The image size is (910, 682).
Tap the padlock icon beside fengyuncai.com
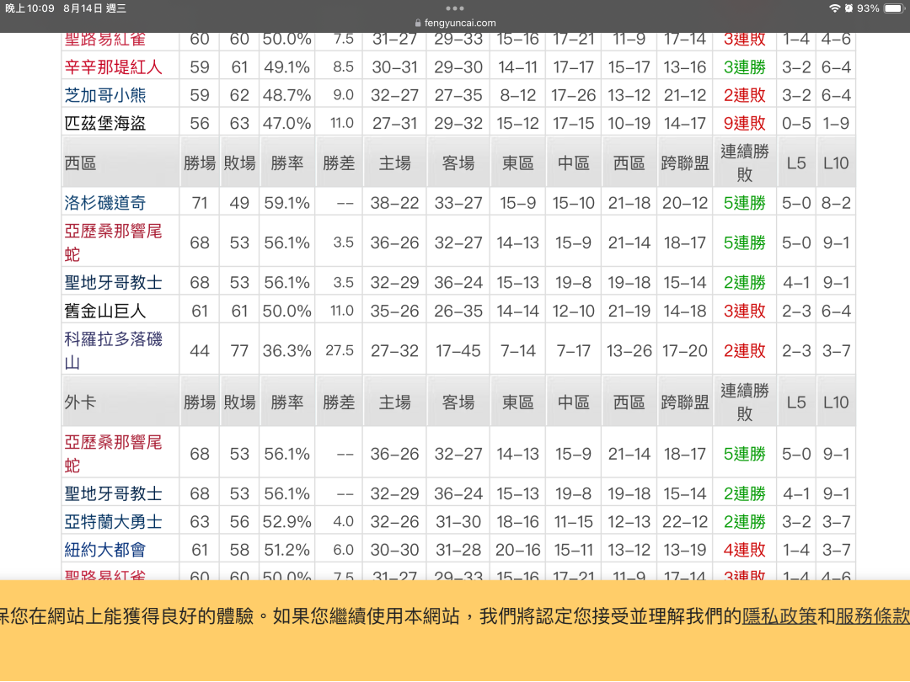[x=418, y=24]
